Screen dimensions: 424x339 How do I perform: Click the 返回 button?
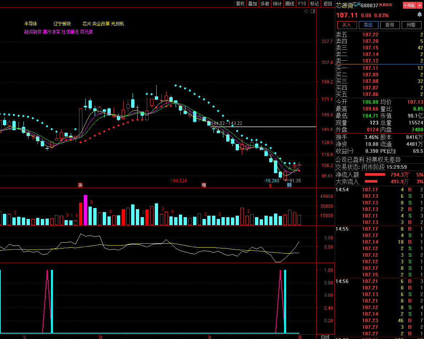(327, 4)
